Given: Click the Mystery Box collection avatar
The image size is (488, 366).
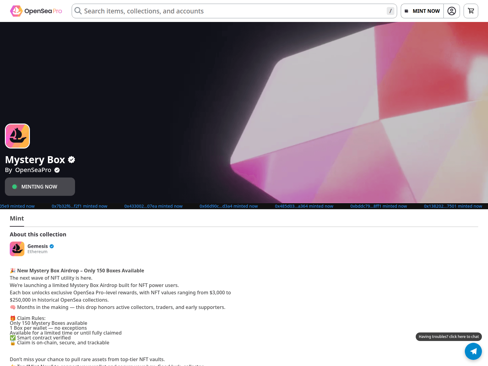Looking at the screenshot, I should (x=17, y=136).
